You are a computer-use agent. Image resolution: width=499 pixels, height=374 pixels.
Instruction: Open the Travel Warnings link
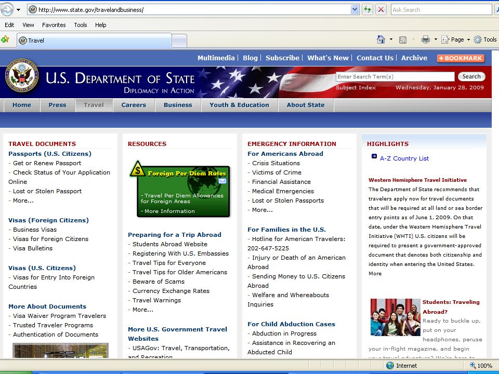click(x=156, y=300)
